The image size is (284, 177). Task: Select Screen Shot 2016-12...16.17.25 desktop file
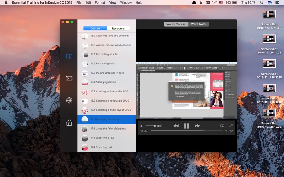pos(269,119)
